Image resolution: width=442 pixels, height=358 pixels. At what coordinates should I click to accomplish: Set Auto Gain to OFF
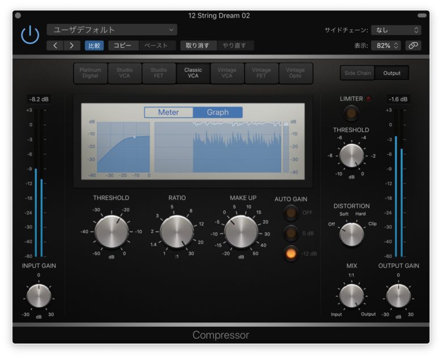[291, 213]
